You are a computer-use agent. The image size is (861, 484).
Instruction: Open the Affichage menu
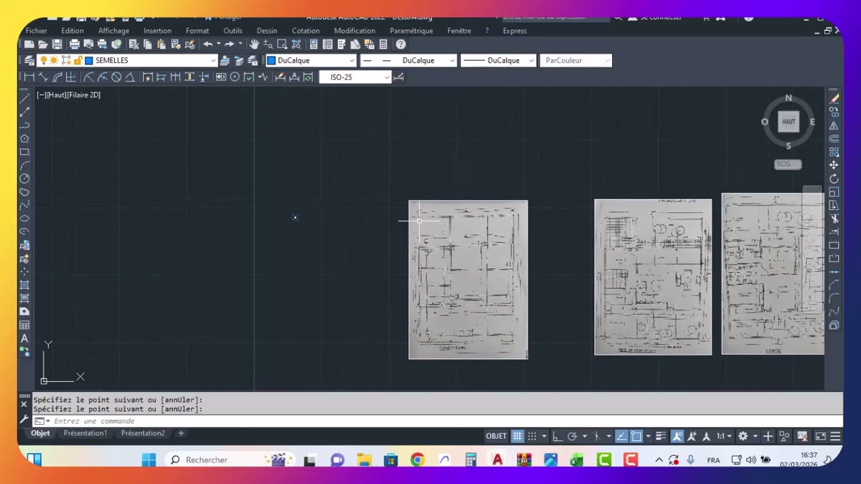pyautogui.click(x=114, y=31)
